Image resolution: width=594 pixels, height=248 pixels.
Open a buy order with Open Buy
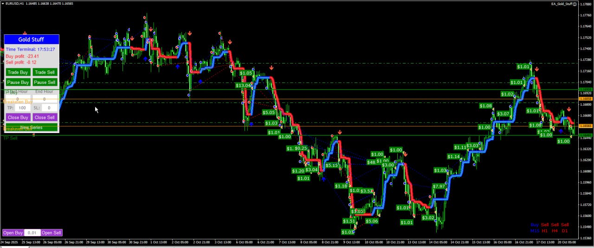(x=13, y=233)
